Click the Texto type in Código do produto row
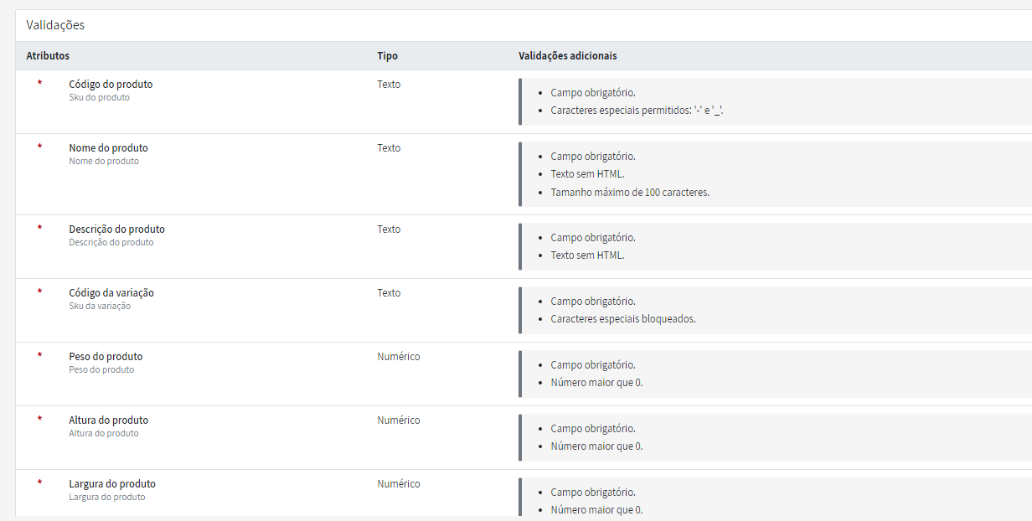 389,85
